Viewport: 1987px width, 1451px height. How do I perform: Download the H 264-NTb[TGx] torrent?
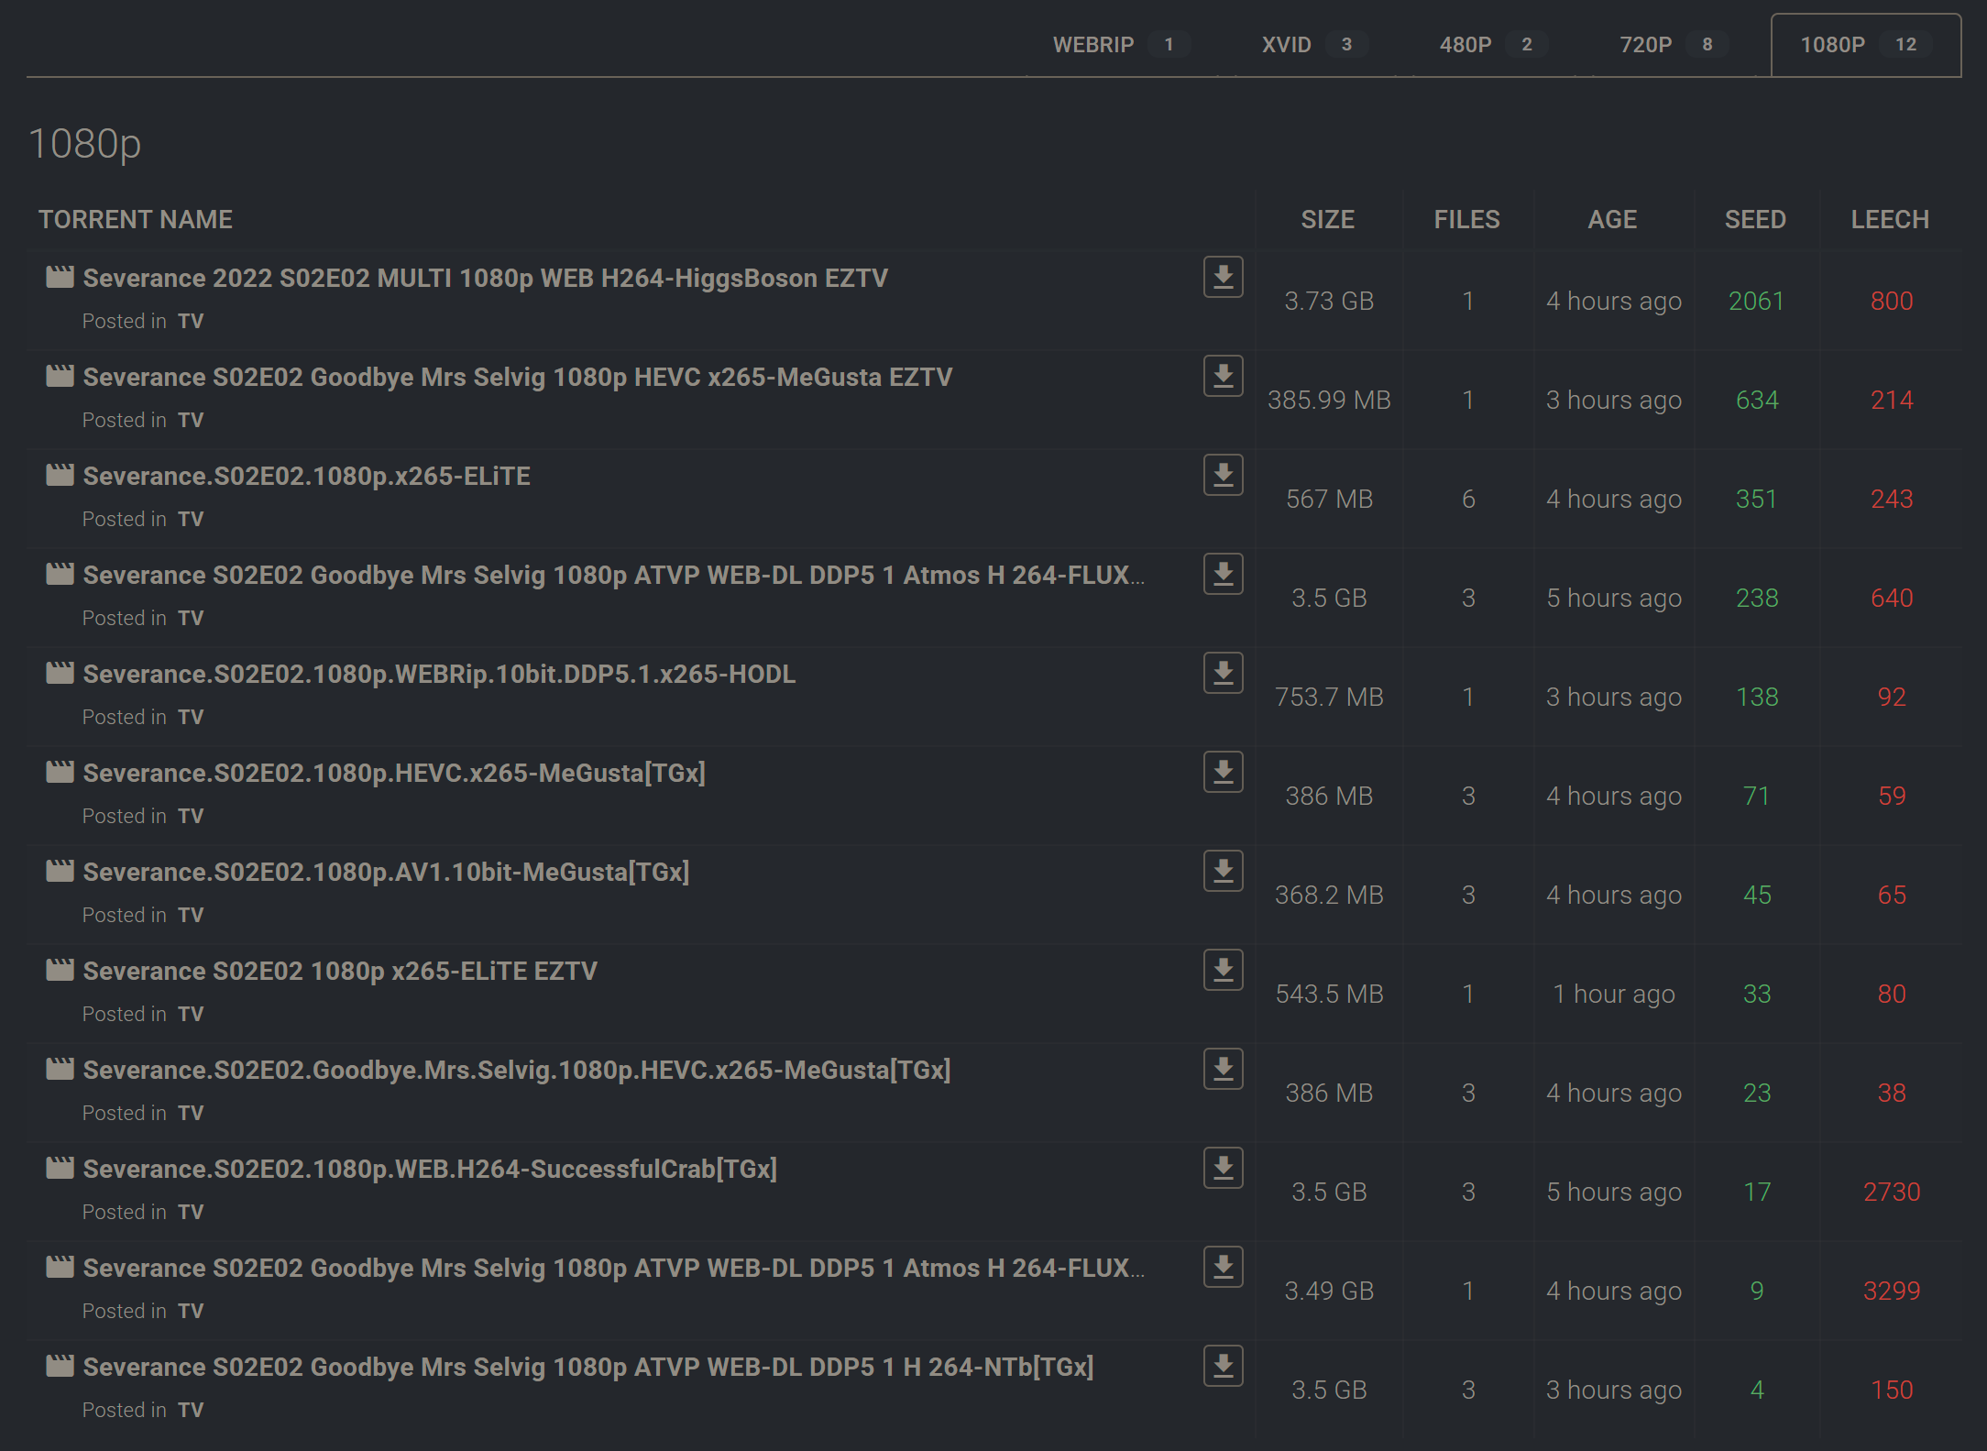[x=1223, y=1366]
